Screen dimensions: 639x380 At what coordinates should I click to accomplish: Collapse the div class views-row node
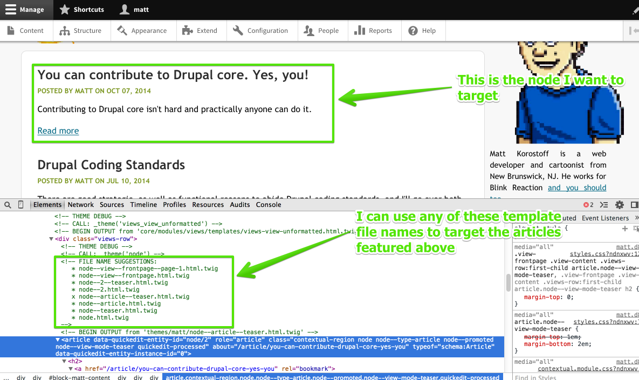pyautogui.click(x=51, y=239)
